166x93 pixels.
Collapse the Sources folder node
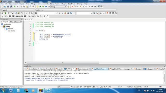(x=4, y=29)
